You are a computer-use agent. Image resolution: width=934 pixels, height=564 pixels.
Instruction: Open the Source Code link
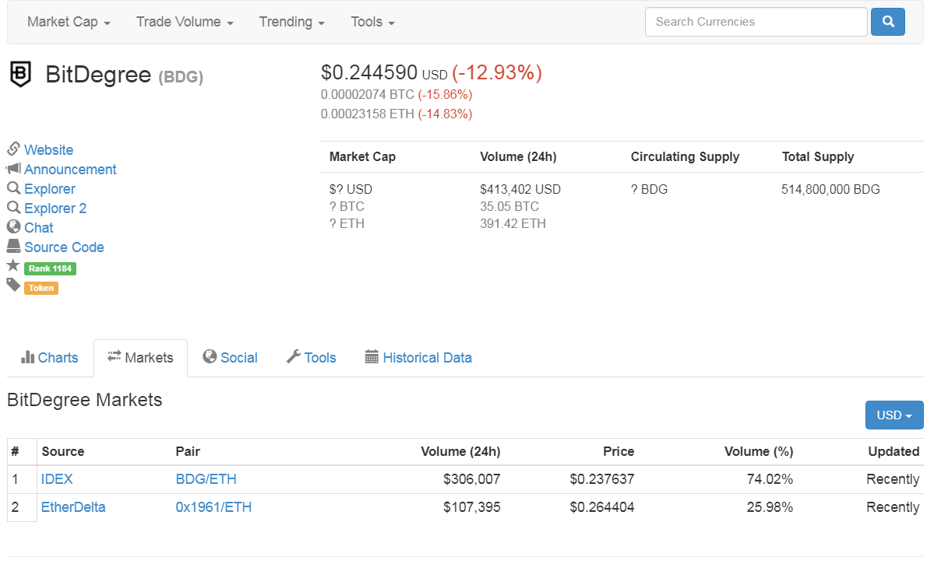click(65, 247)
